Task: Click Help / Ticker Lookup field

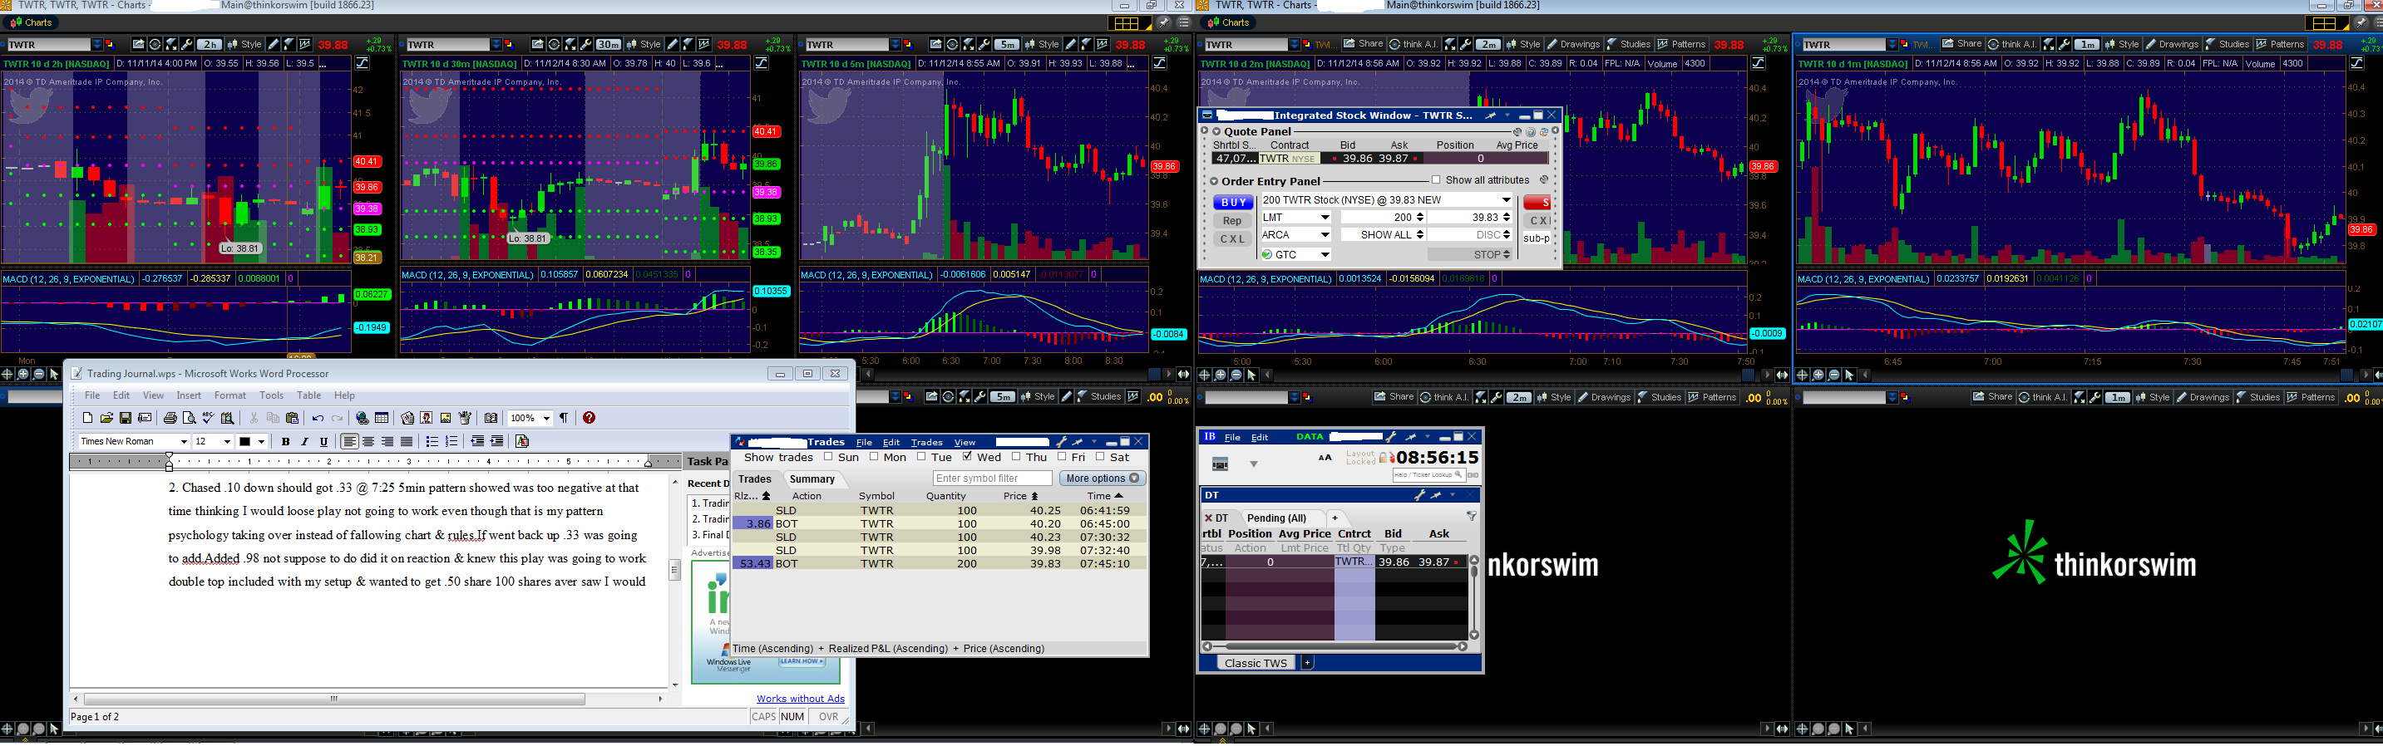Action: pyautogui.click(x=1428, y=476)
